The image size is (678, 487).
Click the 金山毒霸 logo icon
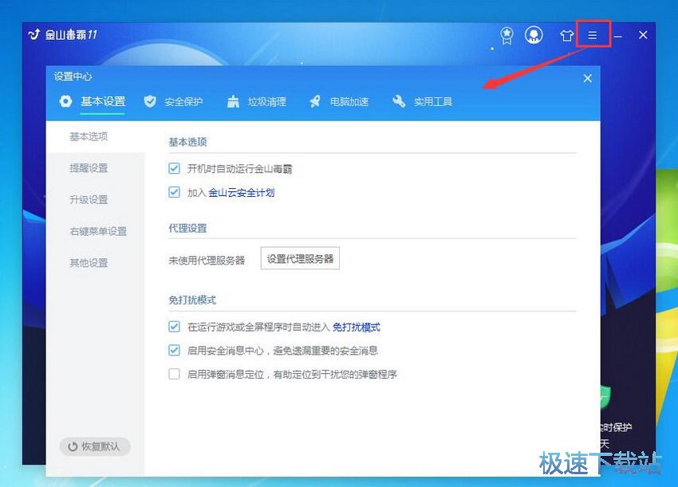coord(34,34)
